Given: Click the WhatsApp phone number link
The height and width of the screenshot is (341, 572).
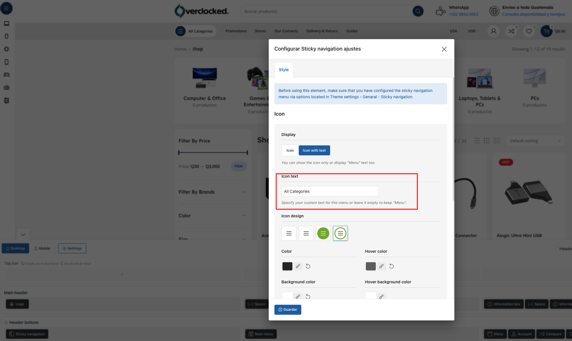Looking at the screenshot, I should tap(463, 14).
